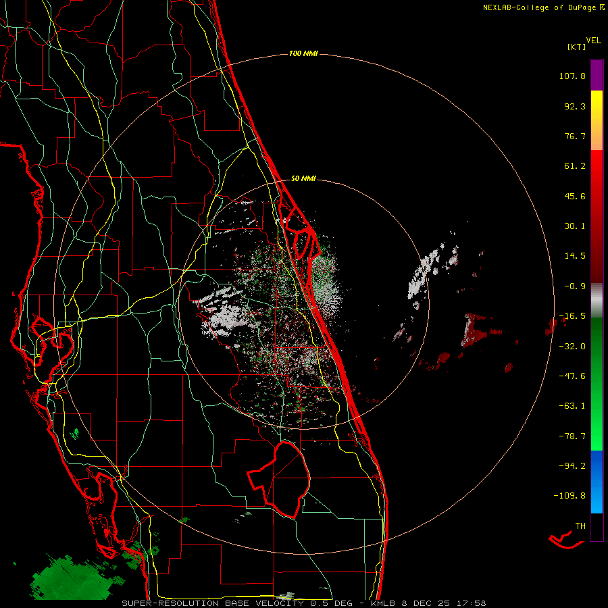Click the TH label near the scale bottom
Viewport: 608px width, 608px height.
click(580, 526)
